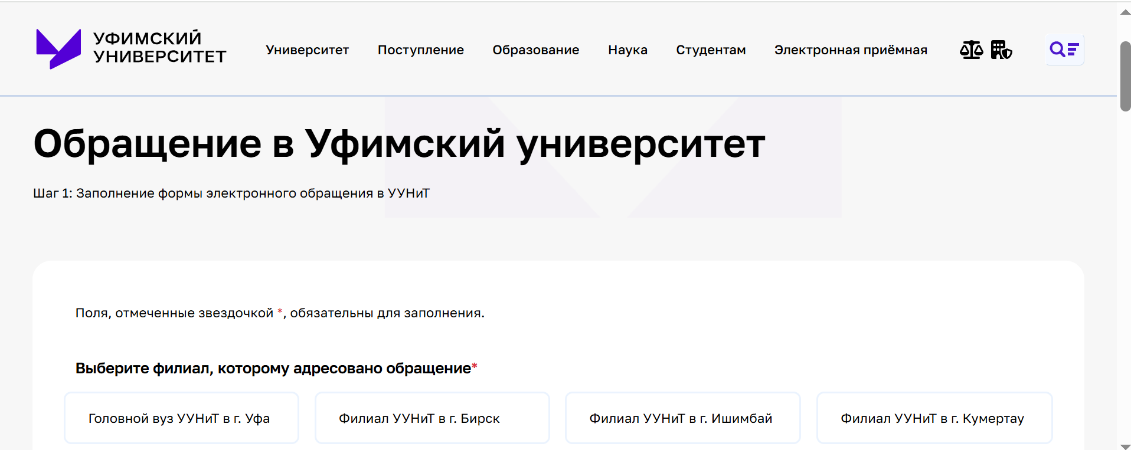Expand the Университет navigation menu
This screenshot has height=450, width=1131.
click(x=307, y=50)
